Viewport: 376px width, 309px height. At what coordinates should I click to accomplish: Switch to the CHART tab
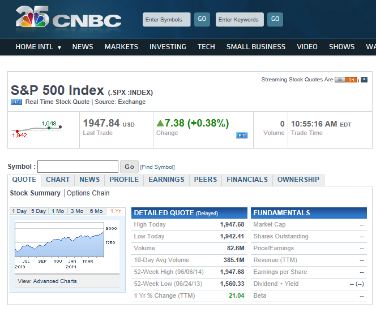coord(58,180)
